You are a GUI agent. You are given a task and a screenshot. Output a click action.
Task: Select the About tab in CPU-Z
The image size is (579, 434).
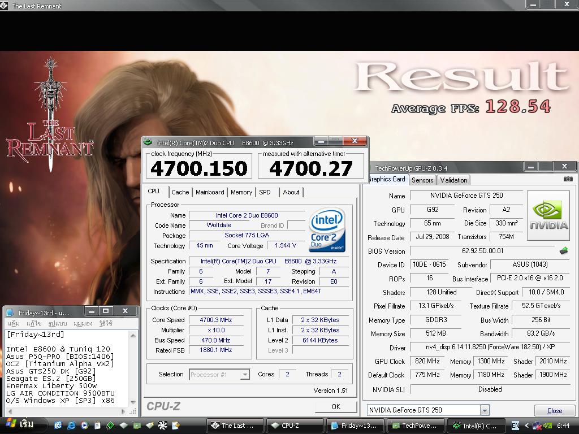pos(291,192)
